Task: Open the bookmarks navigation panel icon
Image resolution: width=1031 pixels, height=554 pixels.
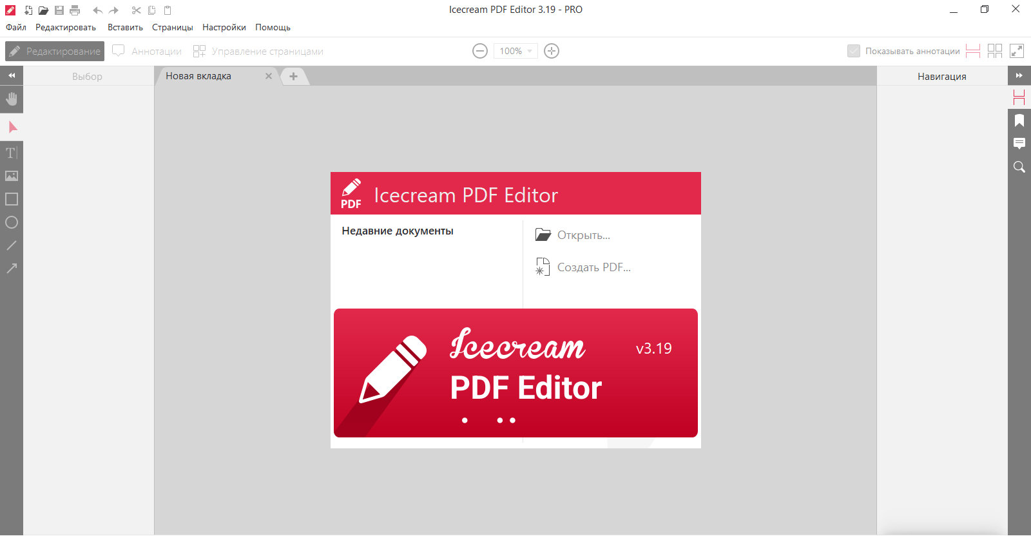Action: (1019, 120)
